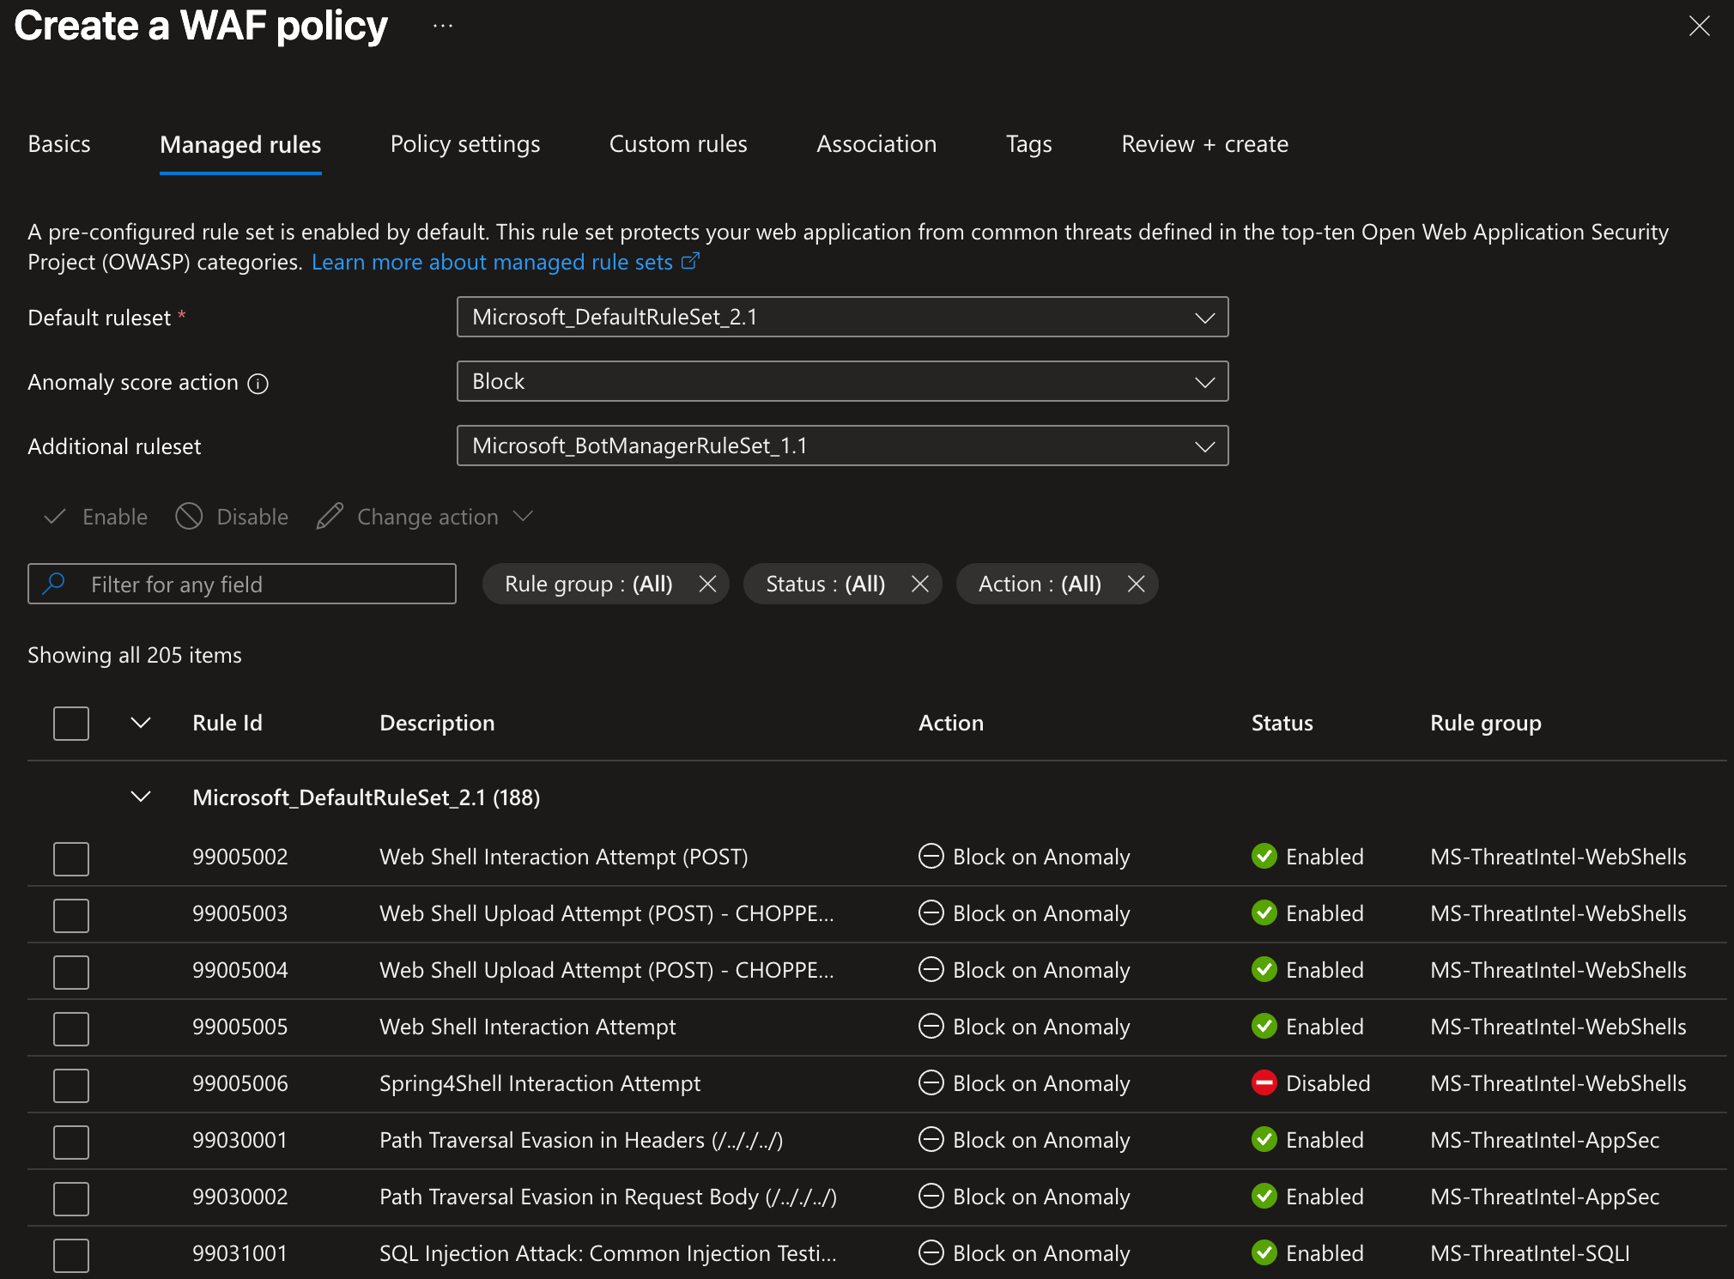Remove the Rule group filter with X
This screenshot has height=1279, width=1734.
click(x=707, y=585)
